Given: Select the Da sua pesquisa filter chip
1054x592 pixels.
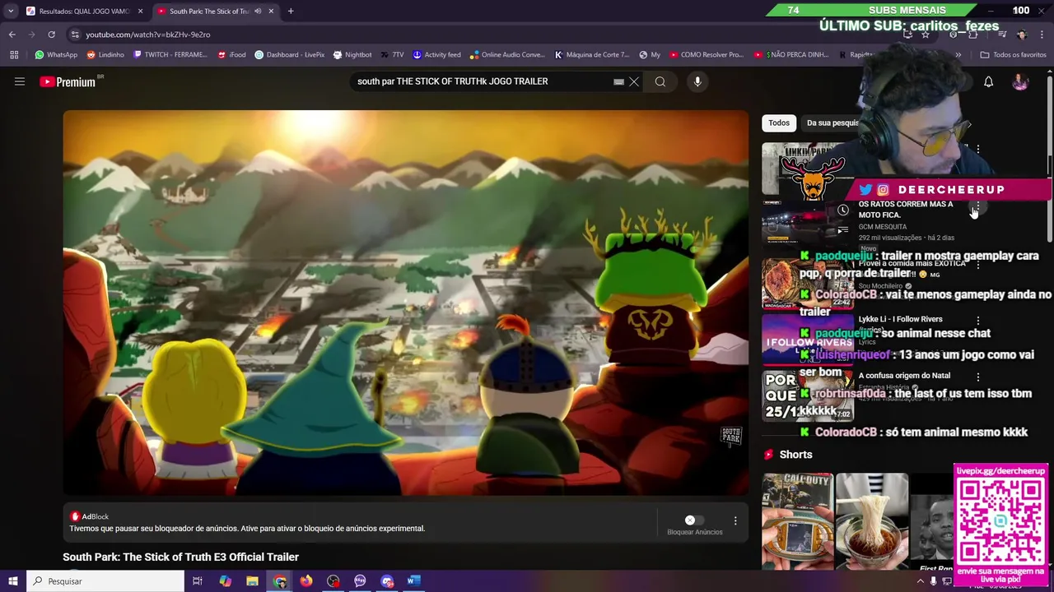Looking at the screenshot, I should point(832,123).
